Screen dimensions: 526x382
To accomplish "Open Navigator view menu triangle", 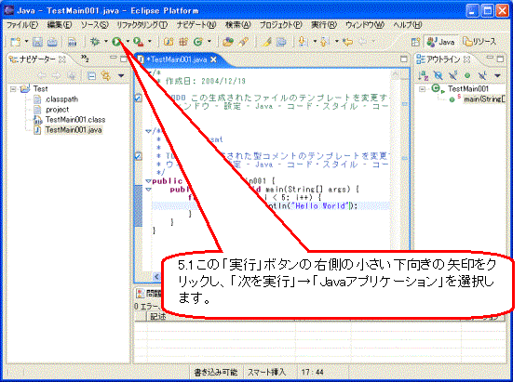I will (x=121, y=76).
